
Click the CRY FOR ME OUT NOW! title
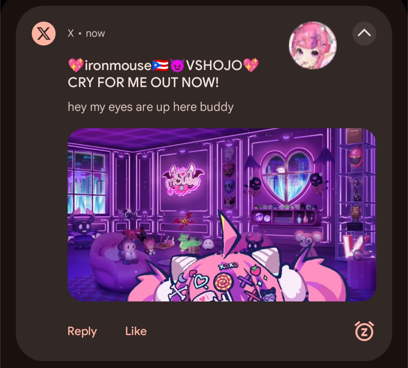pos(143,82)
